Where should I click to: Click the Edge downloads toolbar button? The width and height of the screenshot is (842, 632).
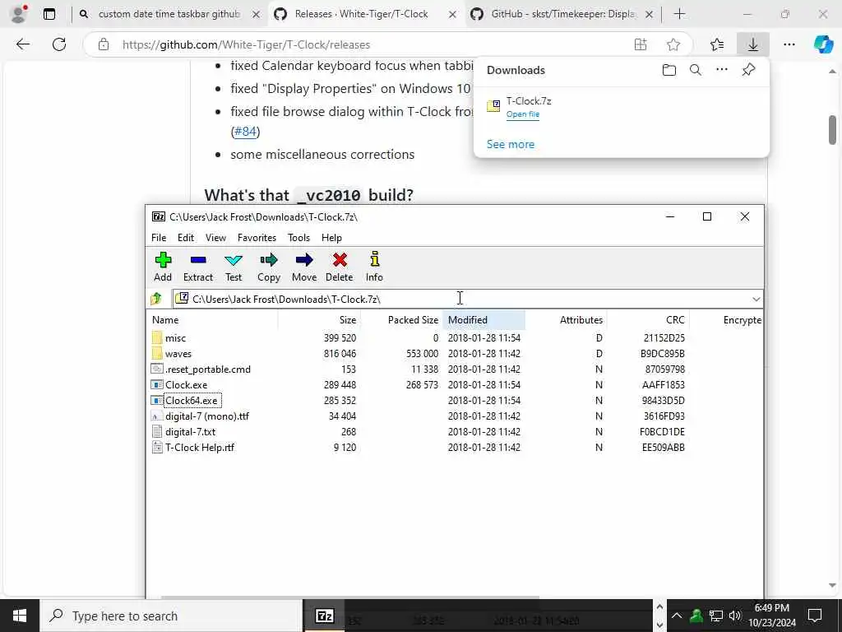pyautogui.click(x=753, y=44)
